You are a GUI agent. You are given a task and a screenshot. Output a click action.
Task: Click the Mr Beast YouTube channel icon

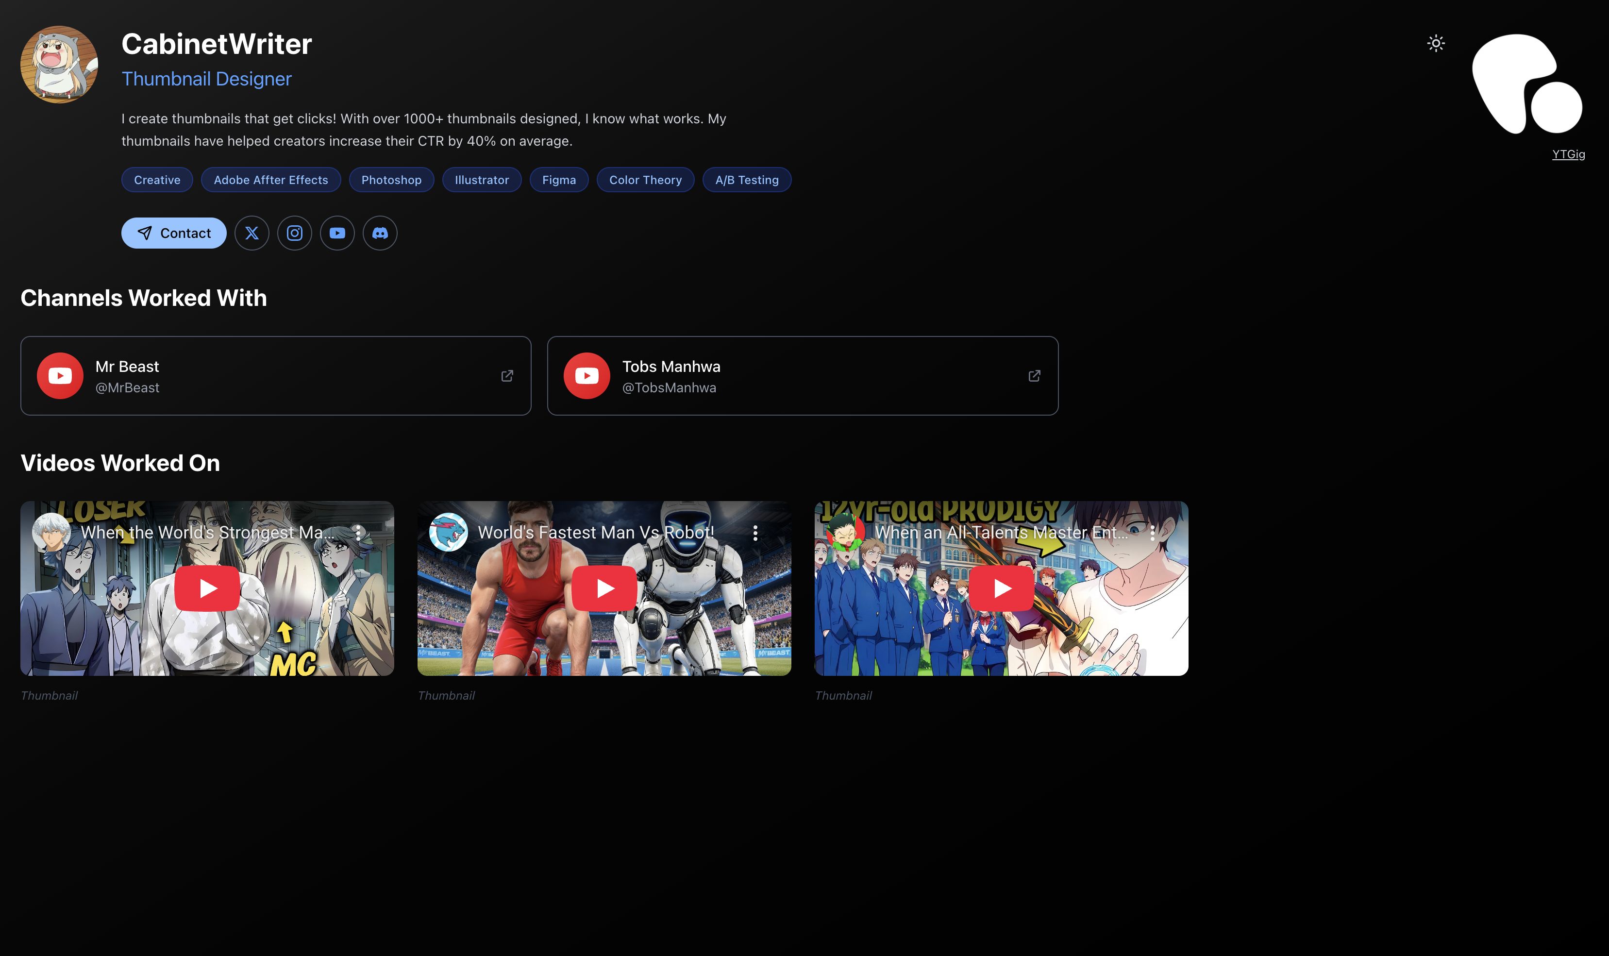click(x=60, y=376)
